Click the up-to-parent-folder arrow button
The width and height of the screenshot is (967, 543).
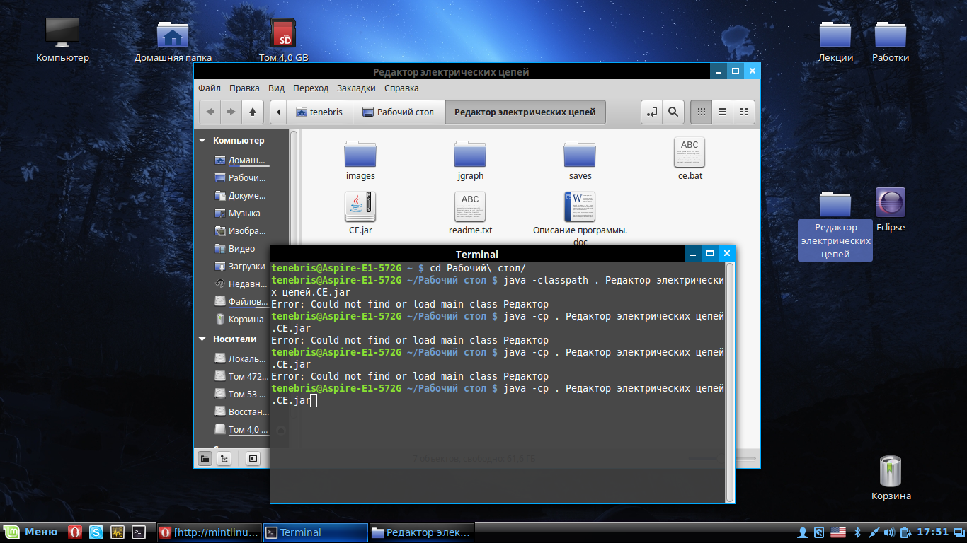253,112
